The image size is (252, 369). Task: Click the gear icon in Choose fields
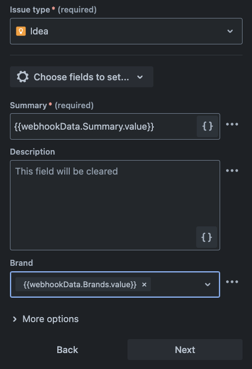[22, 77]
